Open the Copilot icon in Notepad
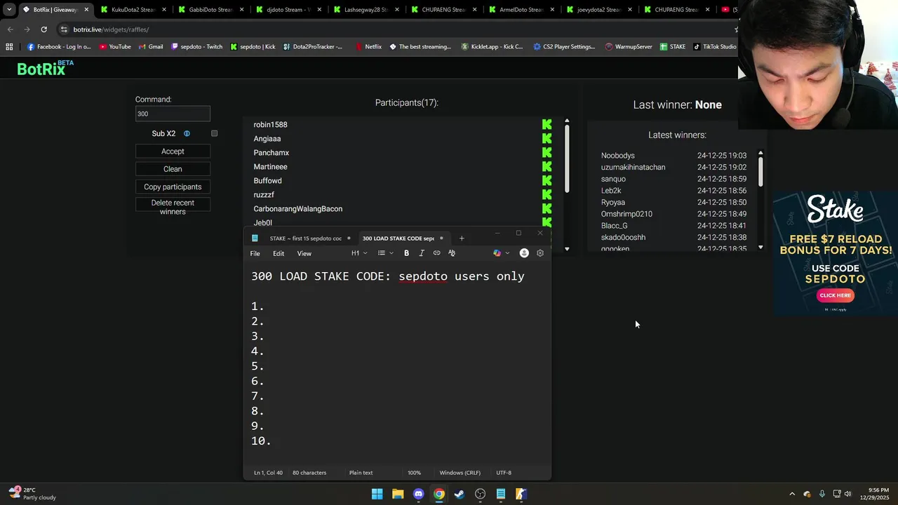898x505 pixels. pyautogui.click(x=497, y=253)
